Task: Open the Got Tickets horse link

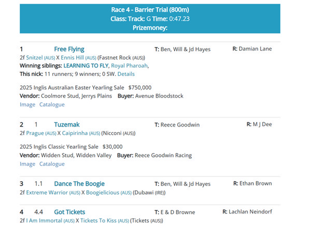Action: 69,212
